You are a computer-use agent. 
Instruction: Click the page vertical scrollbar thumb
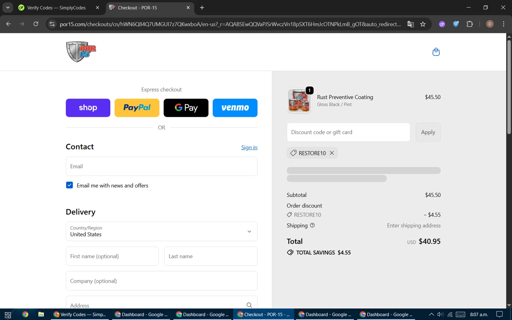tap(509, 87)
